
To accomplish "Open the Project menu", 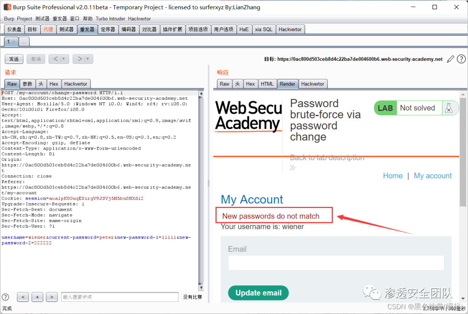I will 24,19.
